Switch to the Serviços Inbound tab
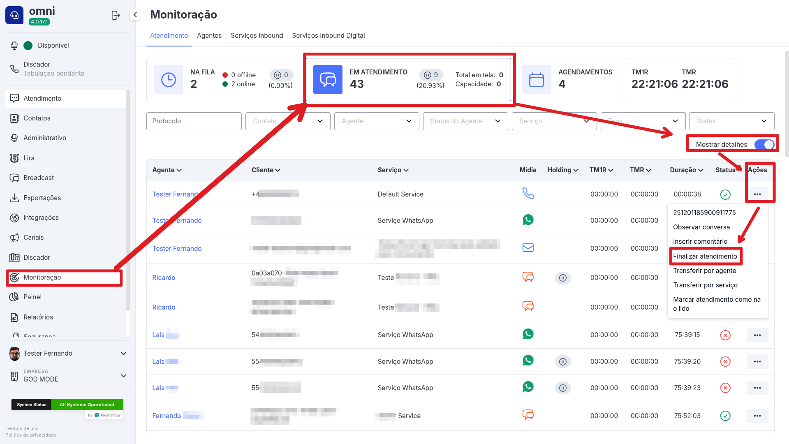This screenshot has height=444, width=789. point(257,36)
